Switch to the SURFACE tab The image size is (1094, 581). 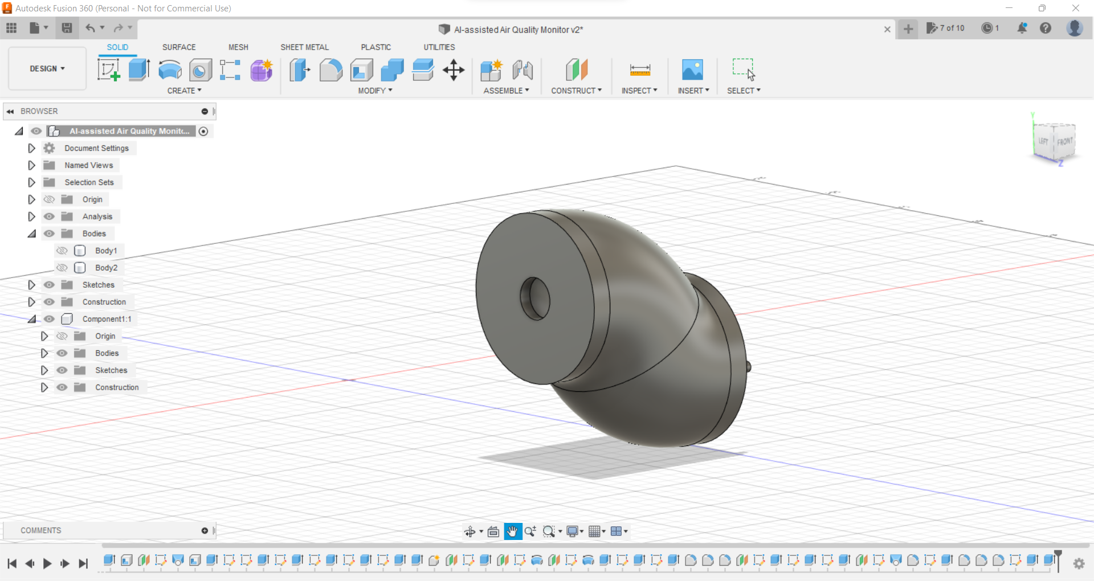click(178, 47)
